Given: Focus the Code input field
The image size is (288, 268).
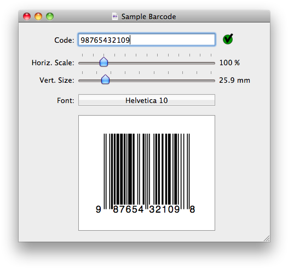Looking at the screenshot, I should (x=147, y=39).
